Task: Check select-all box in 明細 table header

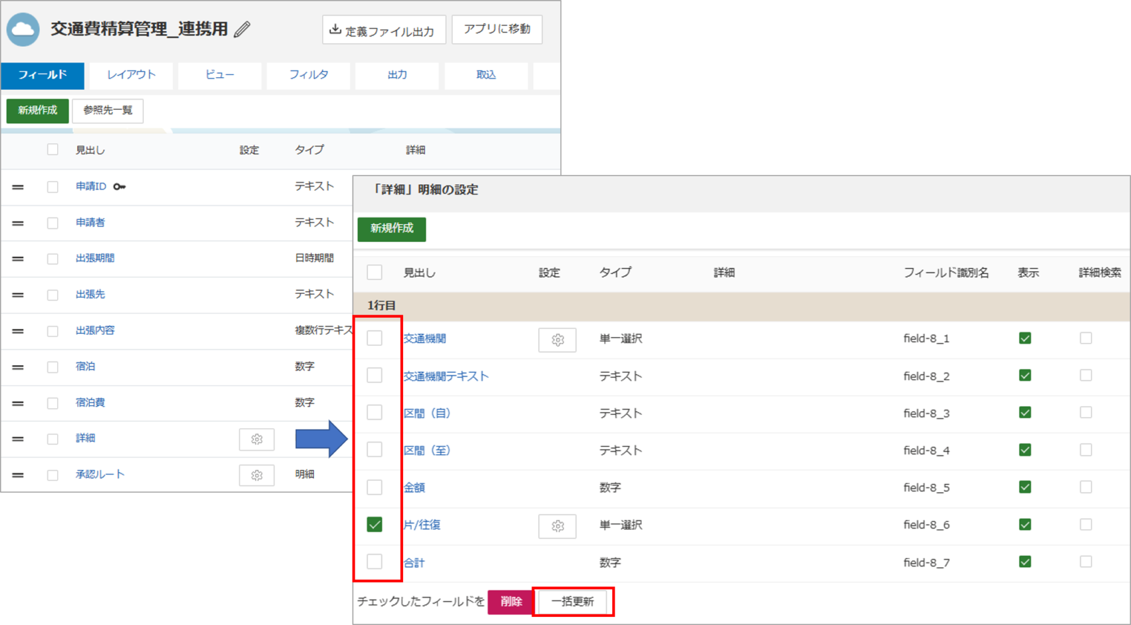Action: pos(375,273)
